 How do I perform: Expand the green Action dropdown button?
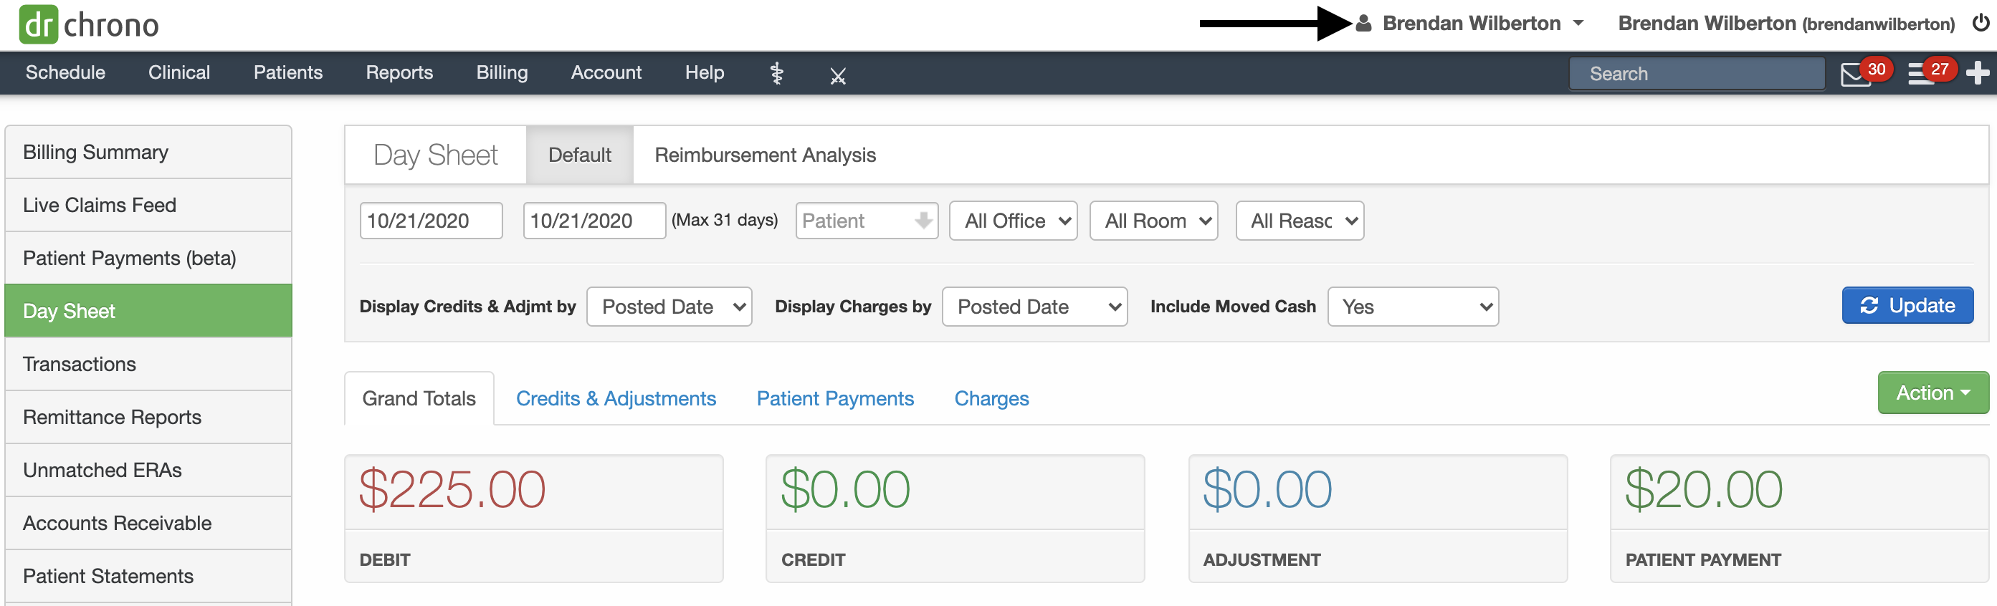point(1932,393)
